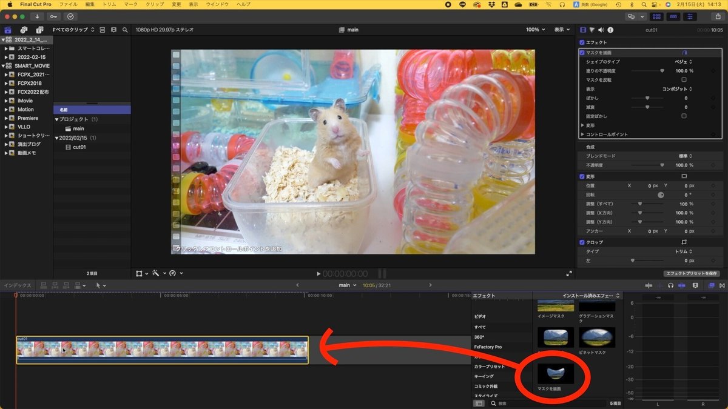
Task: Open browser search magnifier icon
Action: click(x=125, y=30)
